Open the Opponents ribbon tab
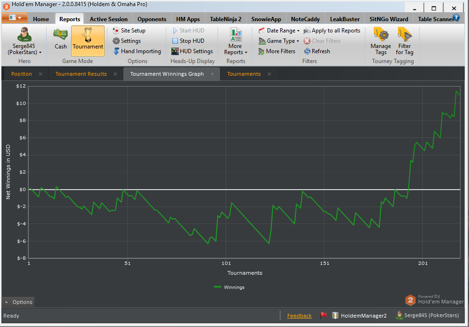The height and width of the screenshot is (327, 469). pyautogui.click(x=152, y=19)
